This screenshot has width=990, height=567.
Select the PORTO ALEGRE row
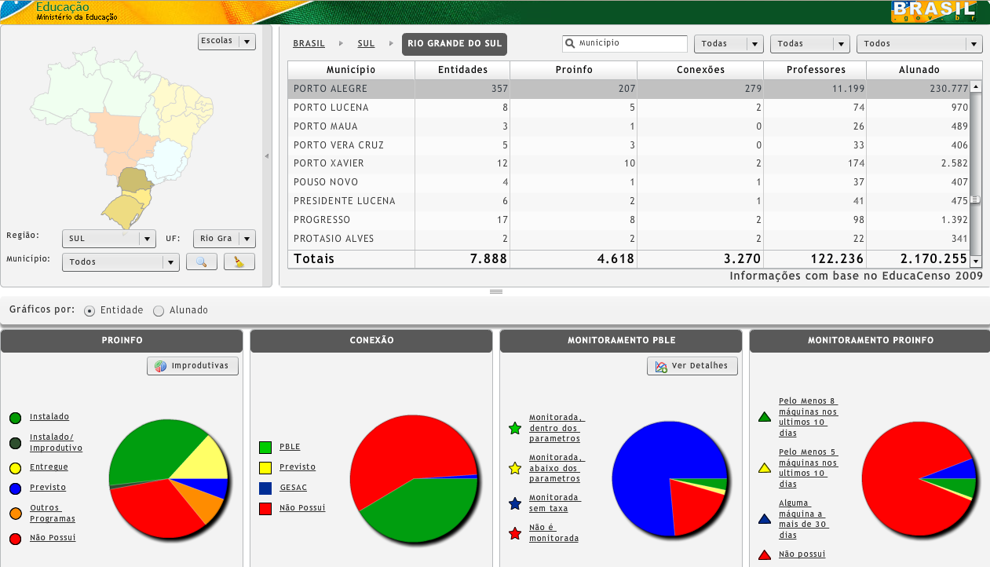629,89
